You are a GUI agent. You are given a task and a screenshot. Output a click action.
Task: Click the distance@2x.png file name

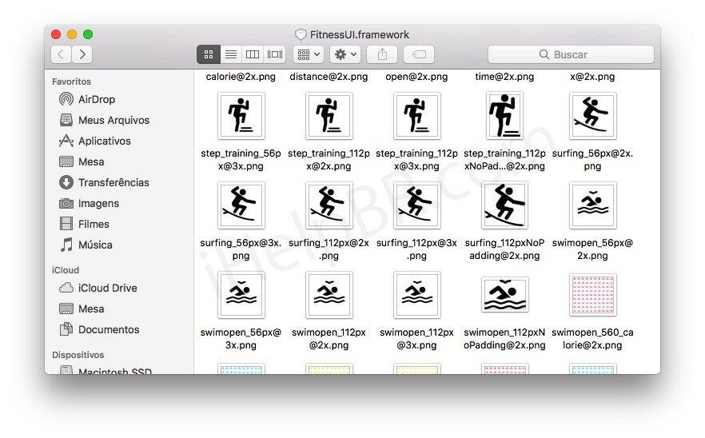pyautogui.click(x=329, y=77)
